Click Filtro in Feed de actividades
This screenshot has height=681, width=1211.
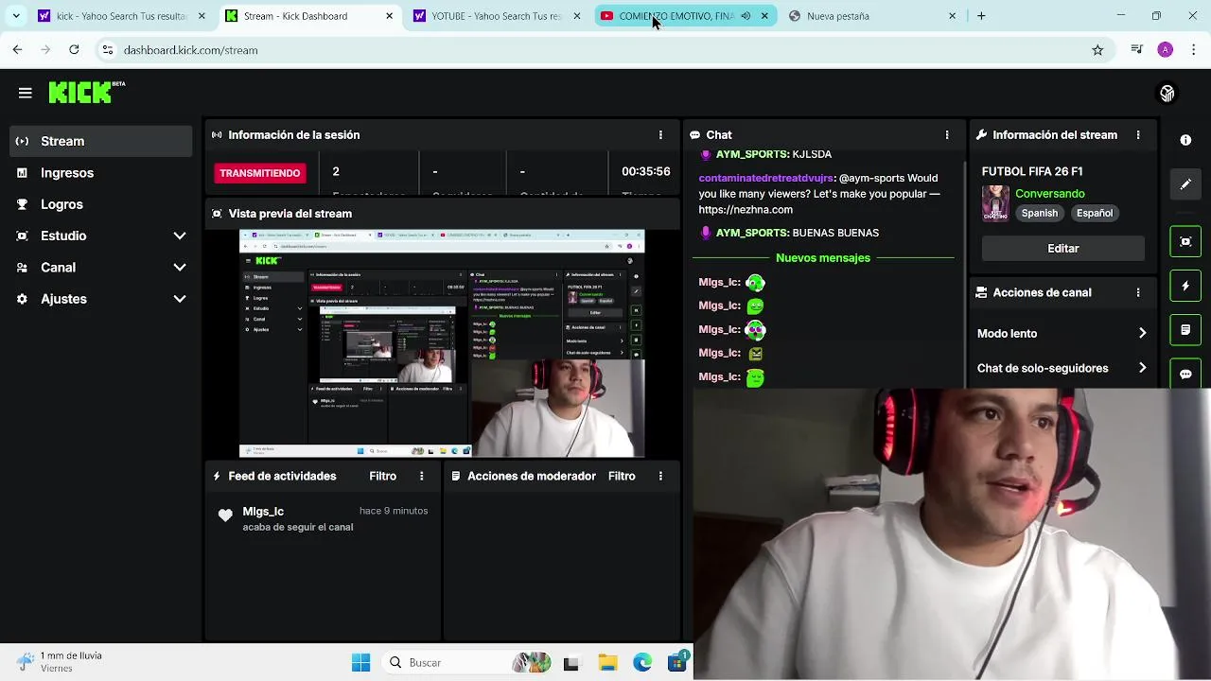click(383, 477)
